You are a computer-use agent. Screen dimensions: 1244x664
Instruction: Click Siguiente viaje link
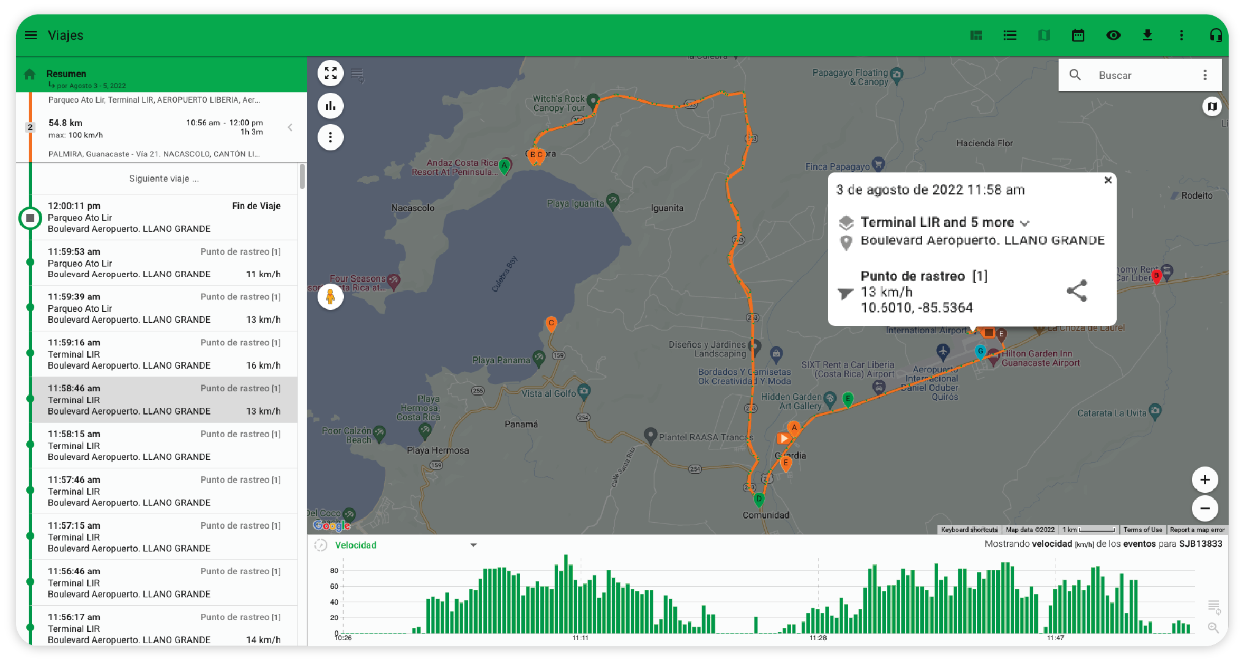(x=163, y=179)
